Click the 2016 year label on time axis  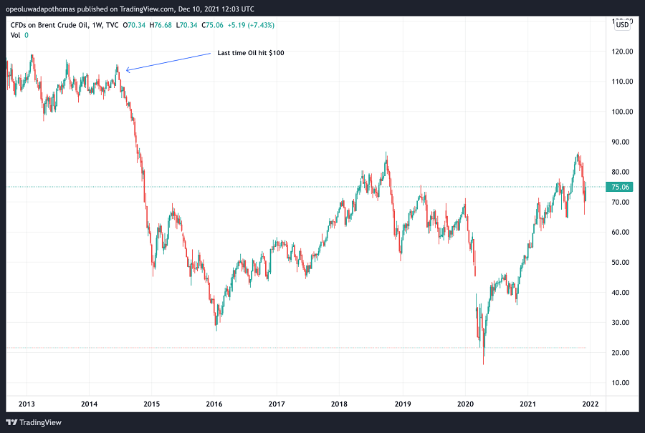tap(214, 404)
